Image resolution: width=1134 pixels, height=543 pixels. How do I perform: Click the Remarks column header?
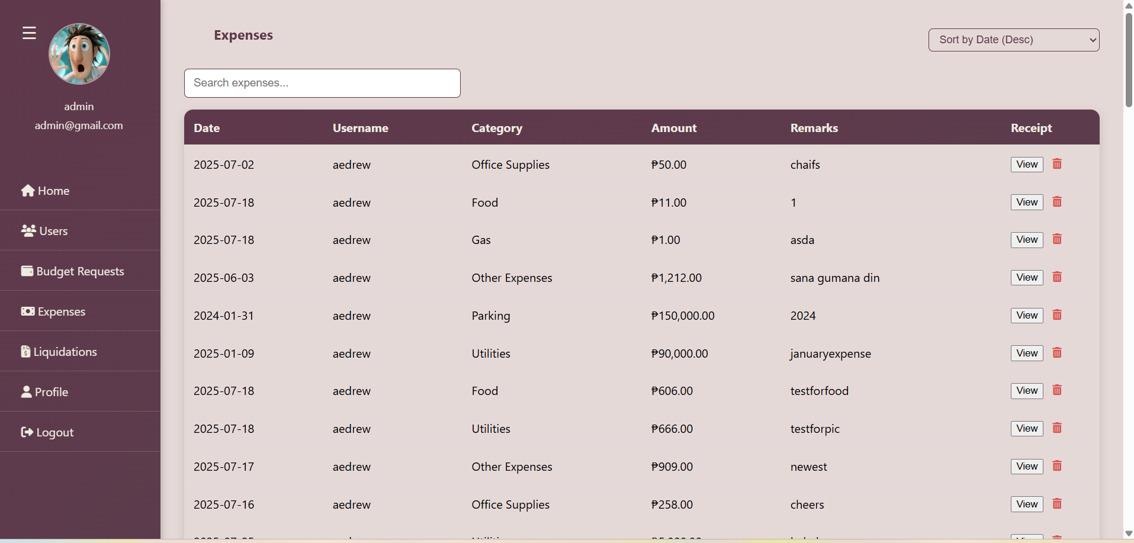pos(814,128)
